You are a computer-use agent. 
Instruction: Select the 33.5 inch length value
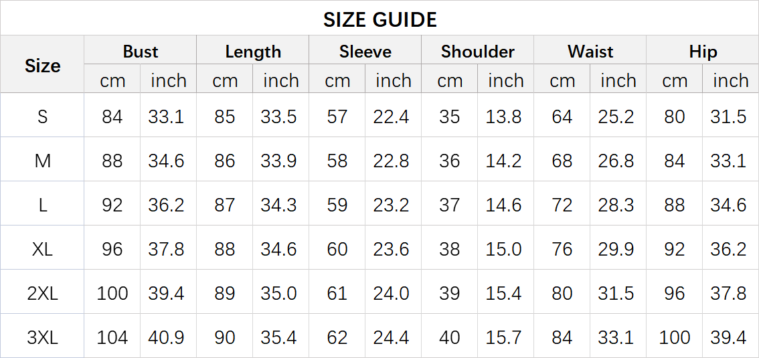click(x=278, y=116)
